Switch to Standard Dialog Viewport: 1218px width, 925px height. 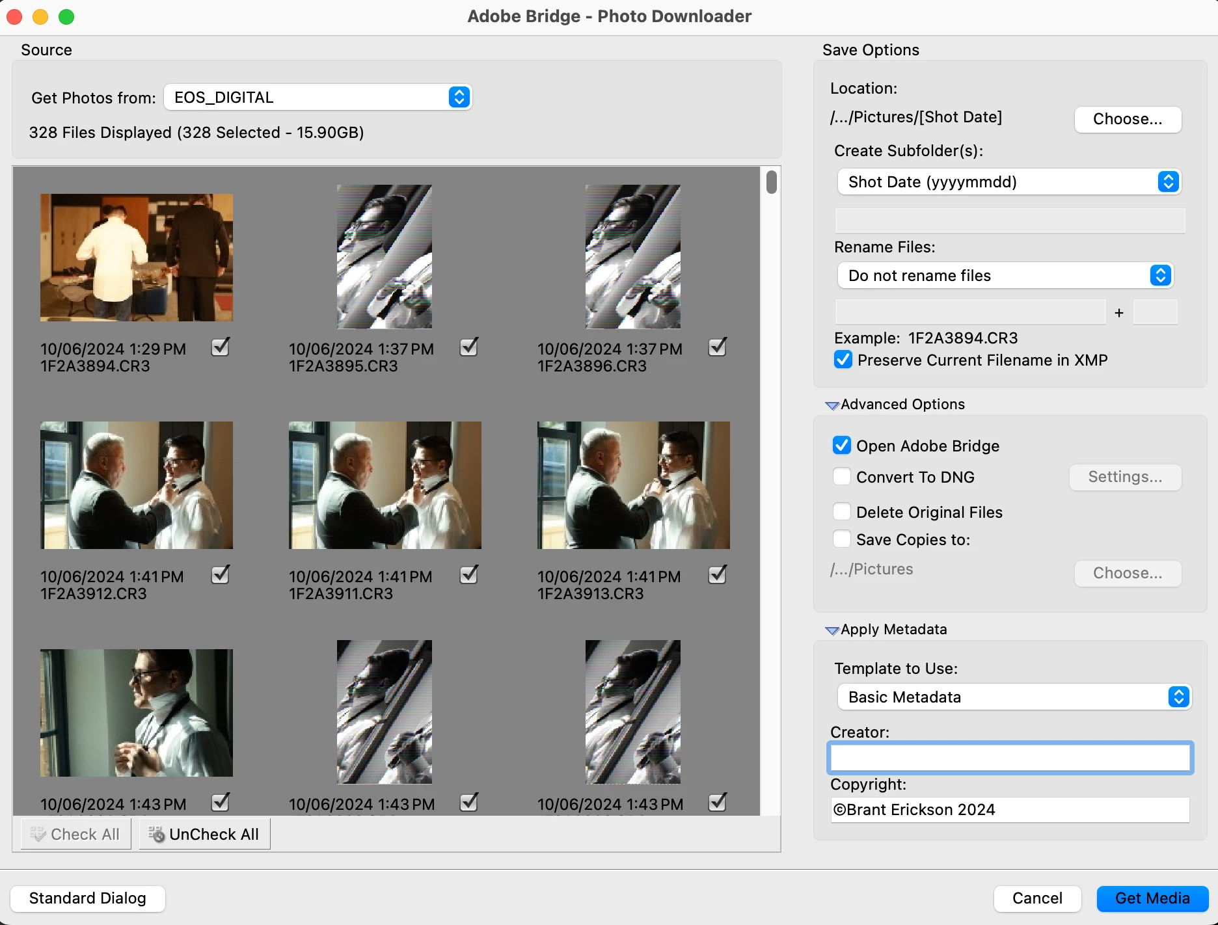88,898
